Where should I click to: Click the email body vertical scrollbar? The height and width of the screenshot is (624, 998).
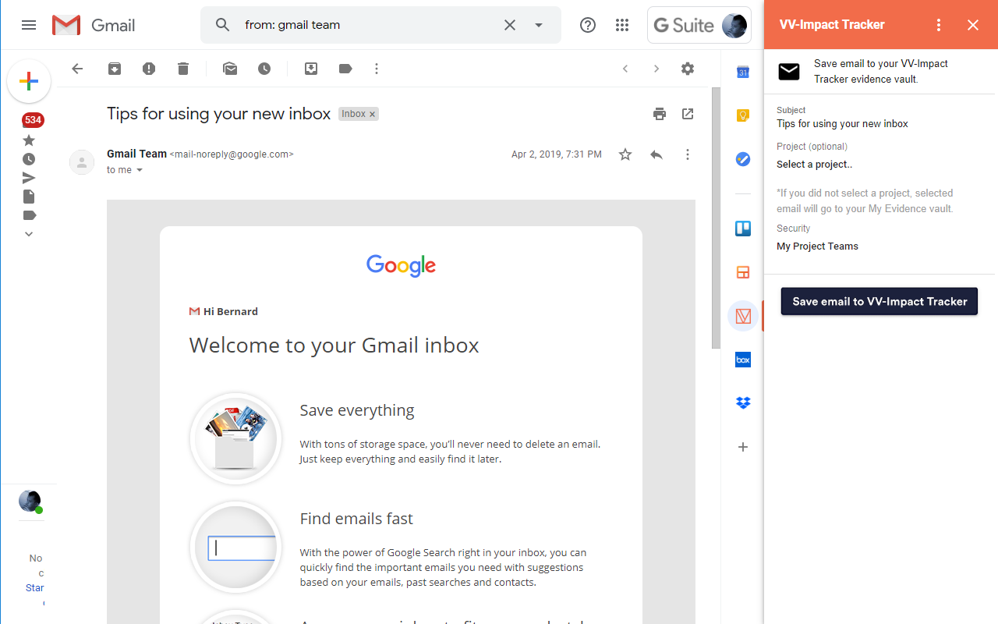coord(716,218)
